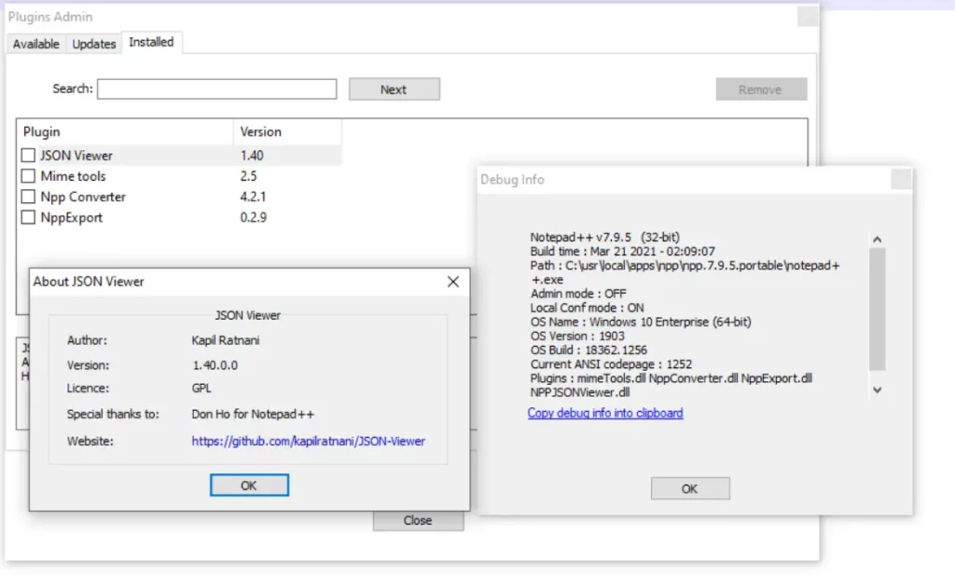Open the JSON-Viewer GitHub website link
The image size is (955, 575).
308,441
